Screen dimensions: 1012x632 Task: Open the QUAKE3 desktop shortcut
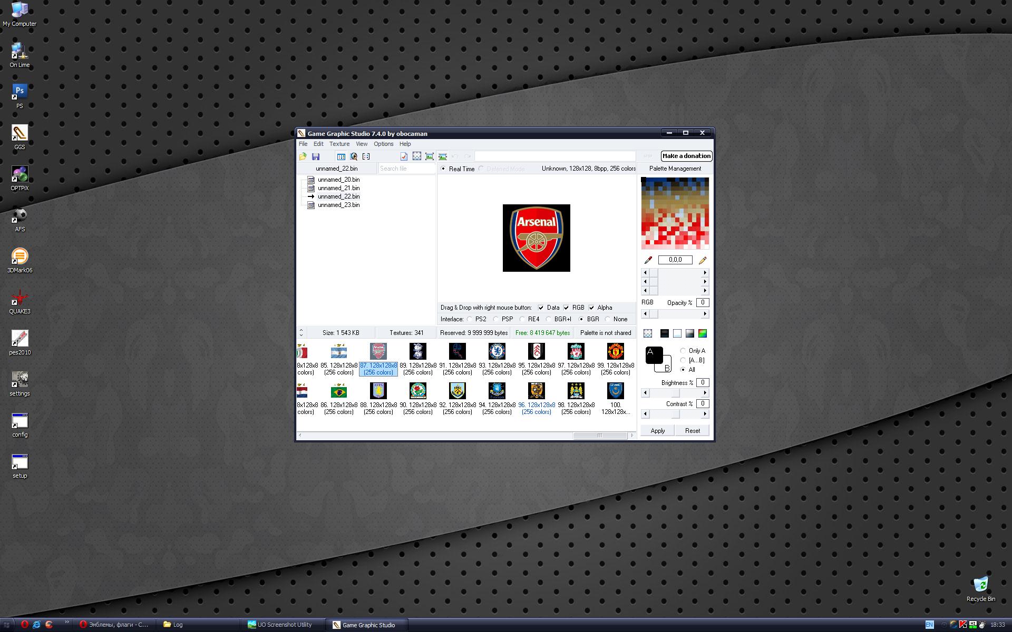point(20,302)
